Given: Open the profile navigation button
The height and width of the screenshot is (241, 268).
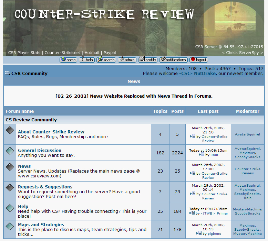Looking at the screenshot, I should (148, 60).
